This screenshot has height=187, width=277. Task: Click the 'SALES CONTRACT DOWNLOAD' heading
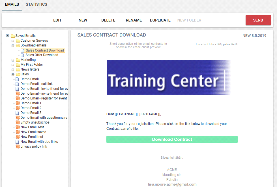point(112,35)
